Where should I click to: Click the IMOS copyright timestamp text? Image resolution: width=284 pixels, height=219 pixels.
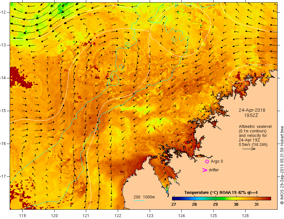pyautogui.click(x=282, y=165)
